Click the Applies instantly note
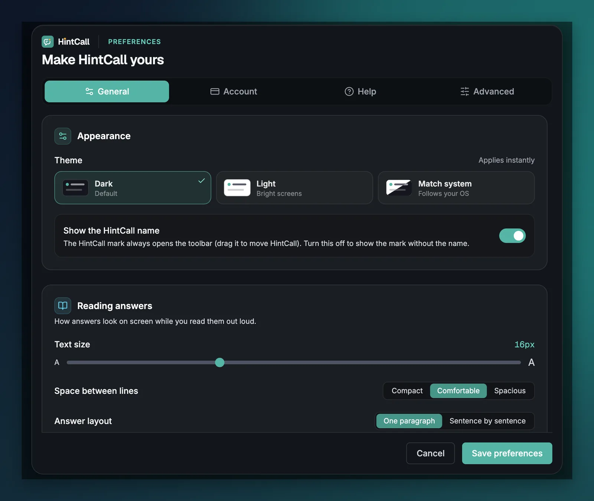This screenshot has width=594, height=501. pyautogui.click(x=506, y=160)
